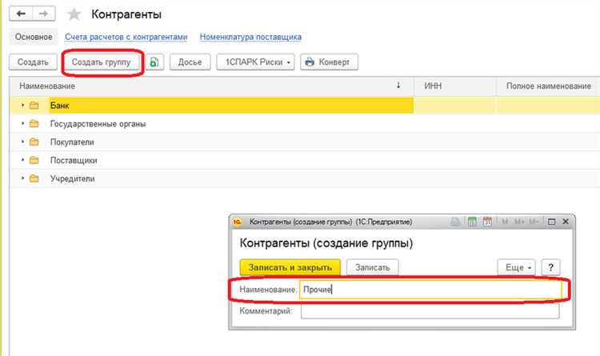Go back with the left arrow button
This screenshot has height=356, width=600.
click(x=21, y=14)
